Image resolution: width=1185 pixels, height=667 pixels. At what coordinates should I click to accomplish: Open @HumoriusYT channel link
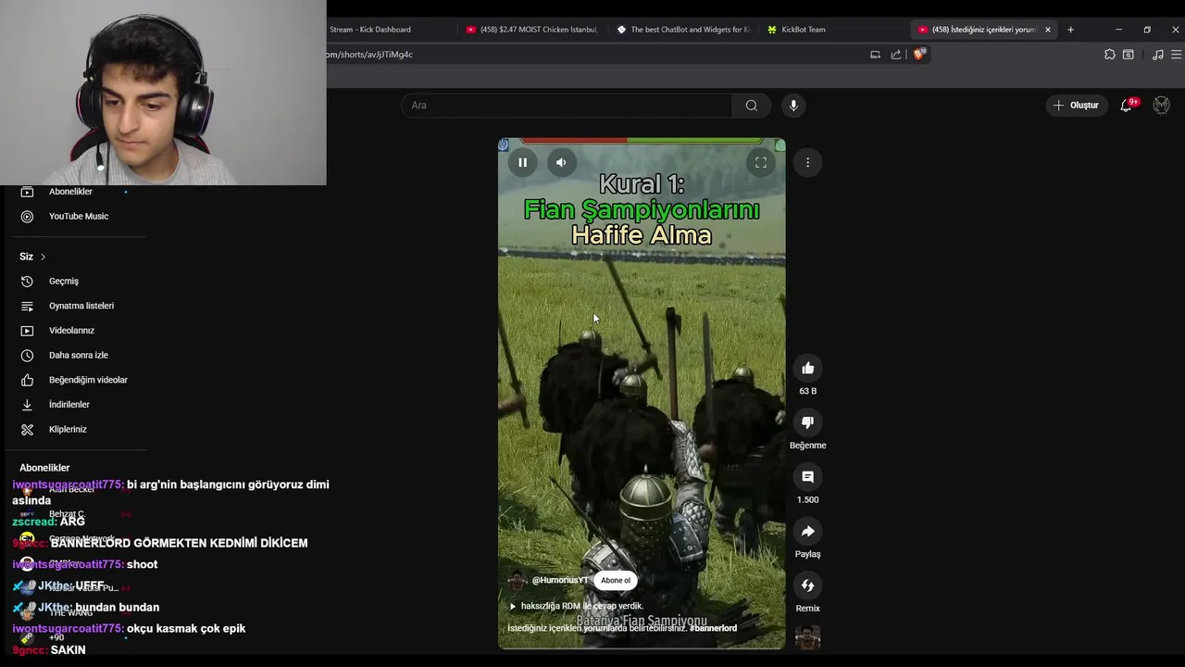tap(560, 581)
